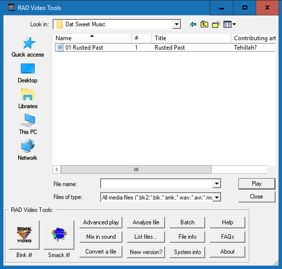Screen dimensions: 282x269
Task: Sort by the # column header
Action: tap(142, 38)
